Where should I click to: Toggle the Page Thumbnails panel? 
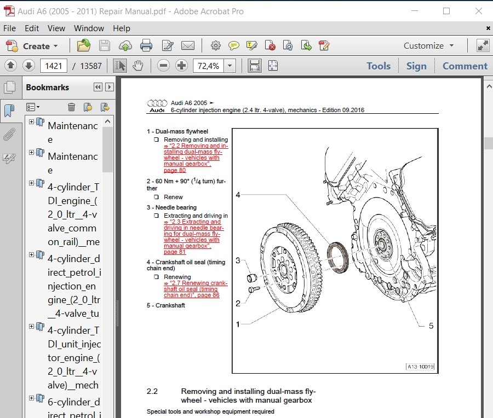pos(9,88)
